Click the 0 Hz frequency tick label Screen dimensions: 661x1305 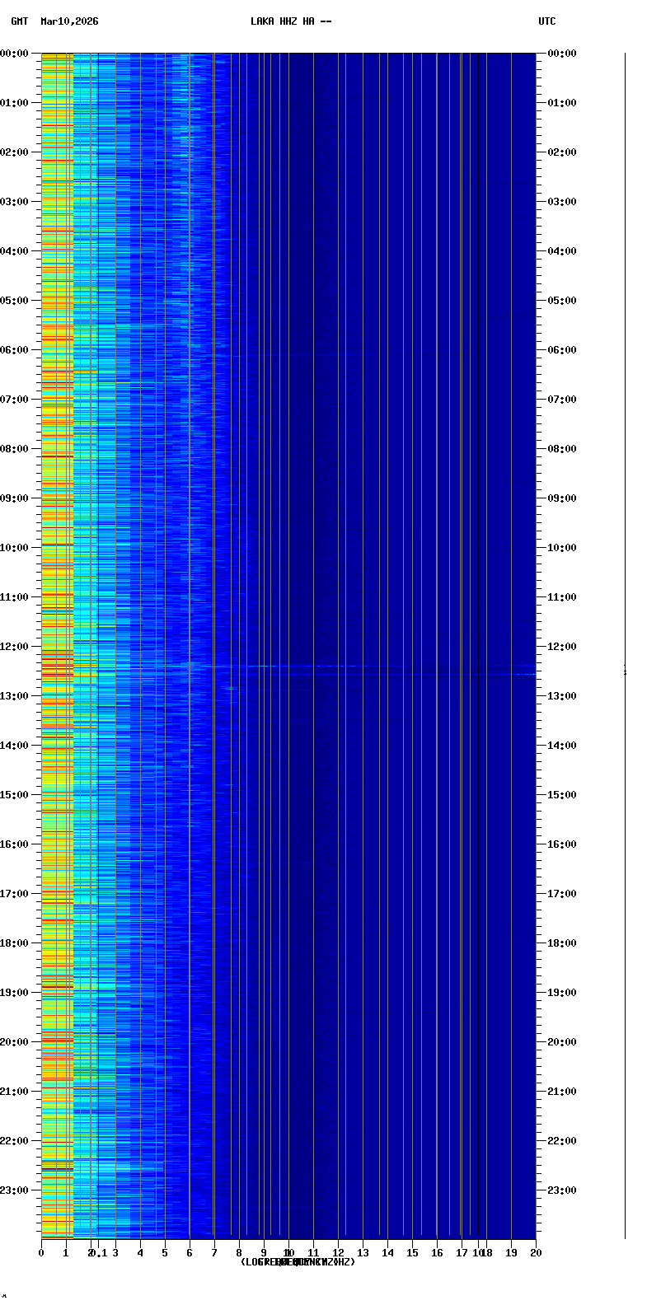click(41, 1253)
